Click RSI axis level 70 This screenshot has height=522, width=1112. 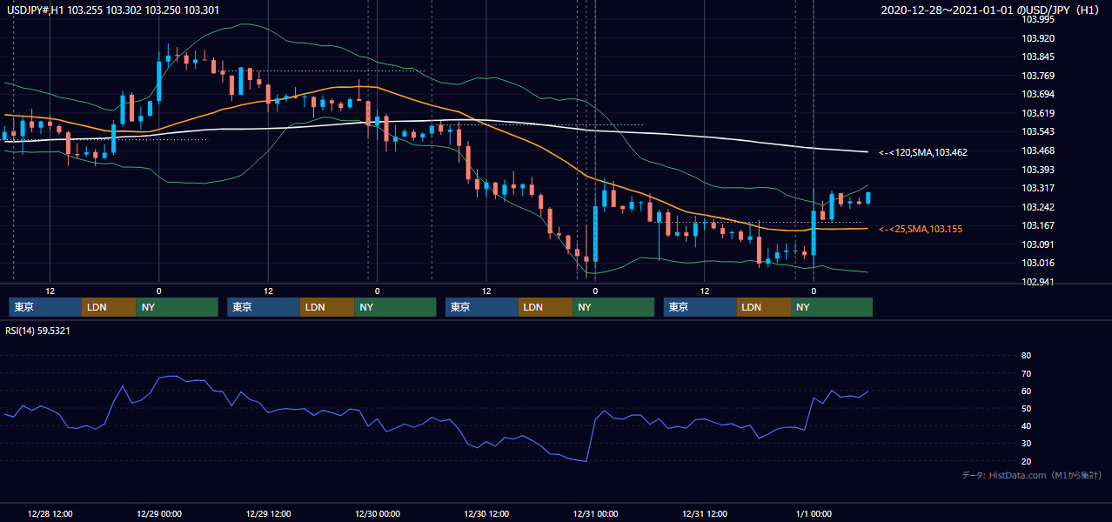click(1026, 373)
